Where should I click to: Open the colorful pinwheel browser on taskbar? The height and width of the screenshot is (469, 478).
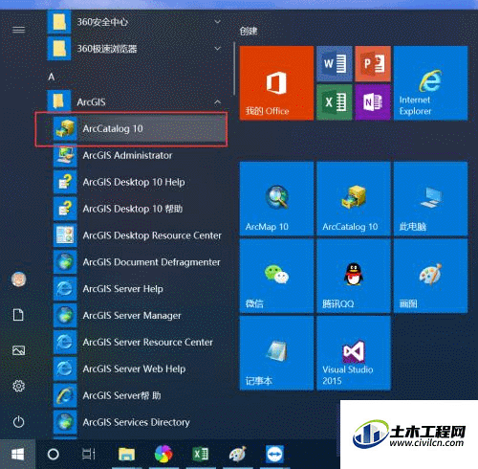[x=163, y=455]
